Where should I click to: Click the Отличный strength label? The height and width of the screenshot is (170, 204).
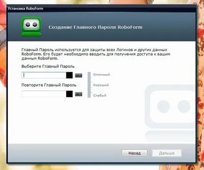click(102, 75)
